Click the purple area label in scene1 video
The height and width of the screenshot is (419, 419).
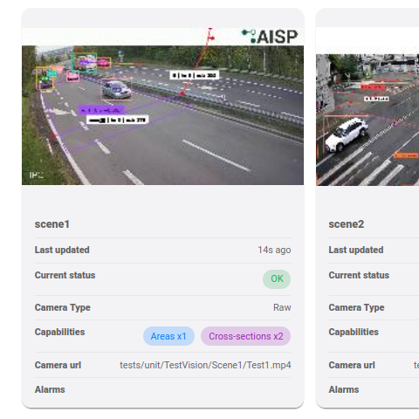(101, 110)
